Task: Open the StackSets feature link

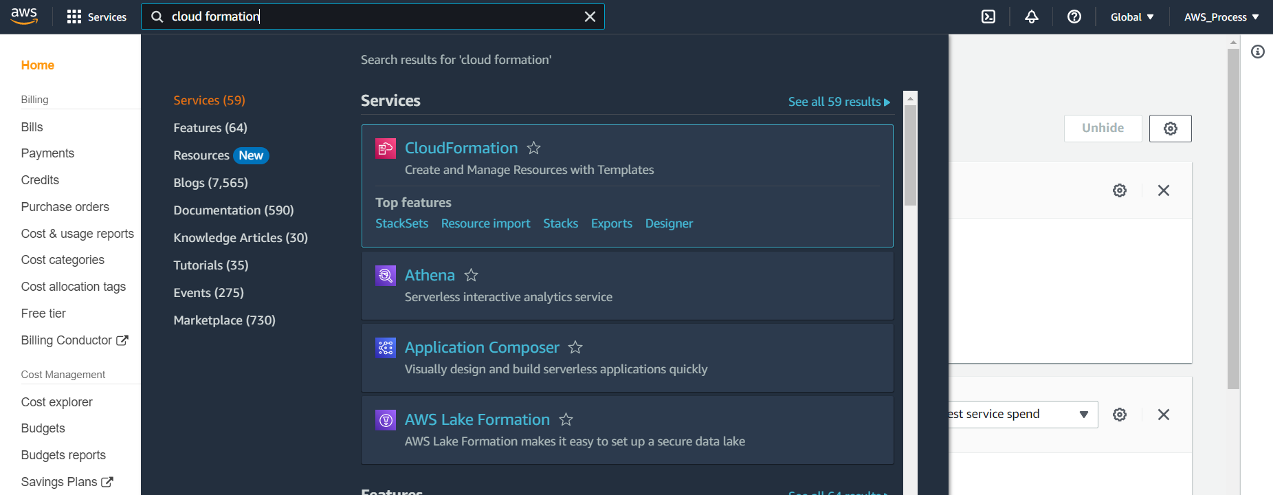Action: tap(401, 223)
